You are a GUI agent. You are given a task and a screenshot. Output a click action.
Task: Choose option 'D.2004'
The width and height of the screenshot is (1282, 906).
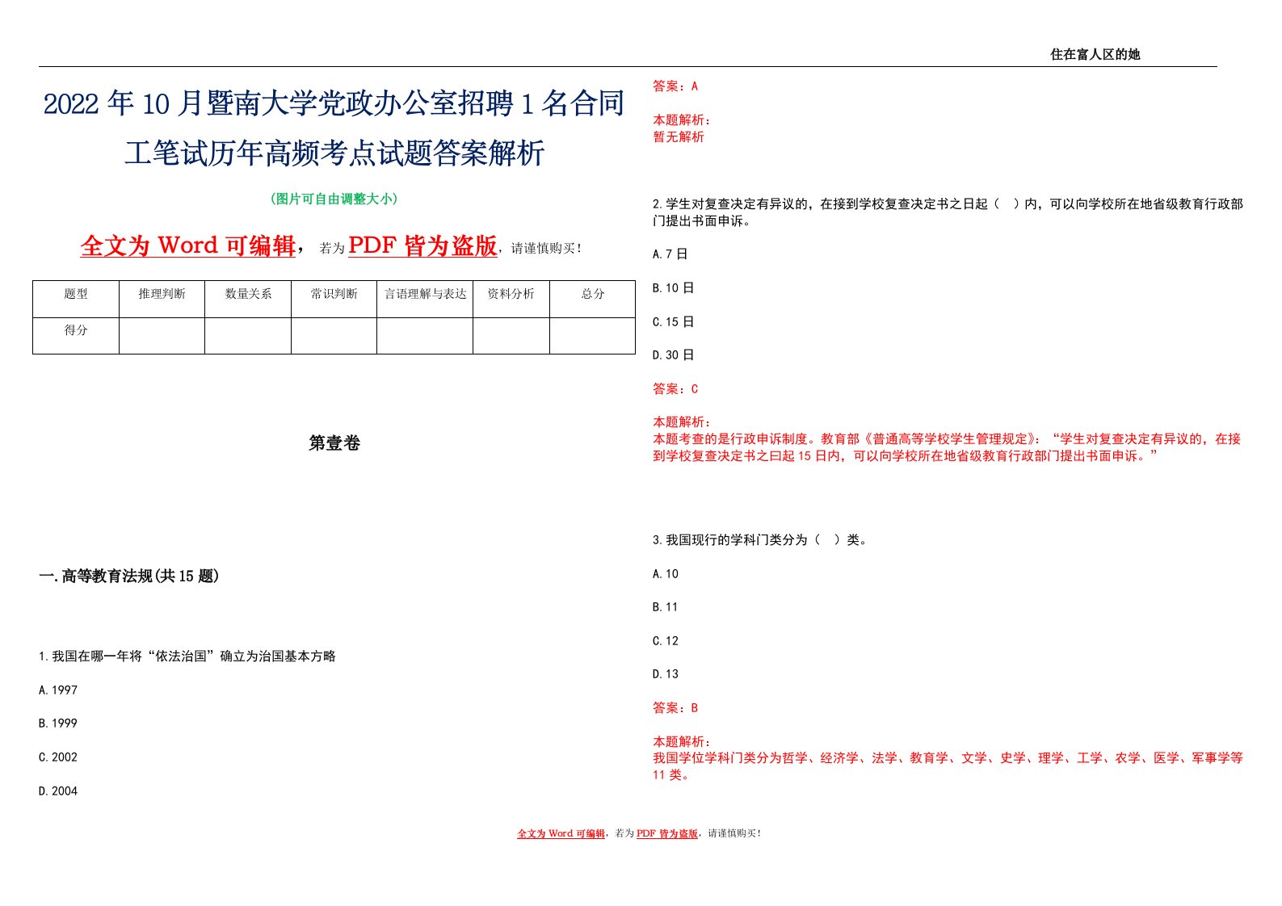[58, 791]
